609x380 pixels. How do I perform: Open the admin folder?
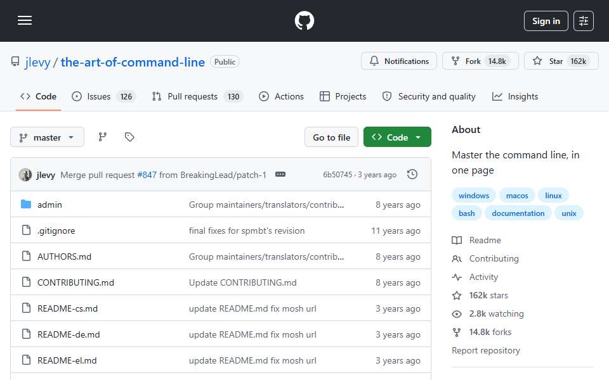(49, 205)
